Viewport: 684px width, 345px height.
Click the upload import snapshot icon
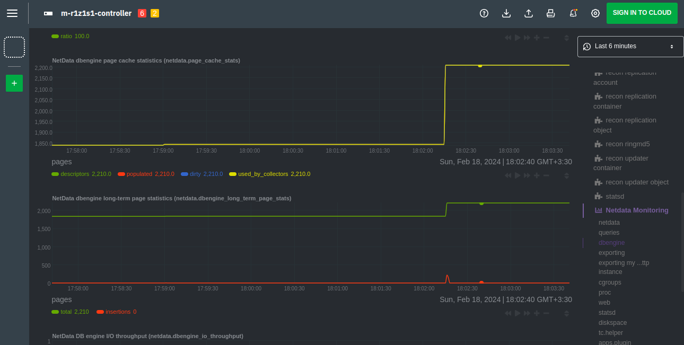pyautogui.click(x=528, y=13)
